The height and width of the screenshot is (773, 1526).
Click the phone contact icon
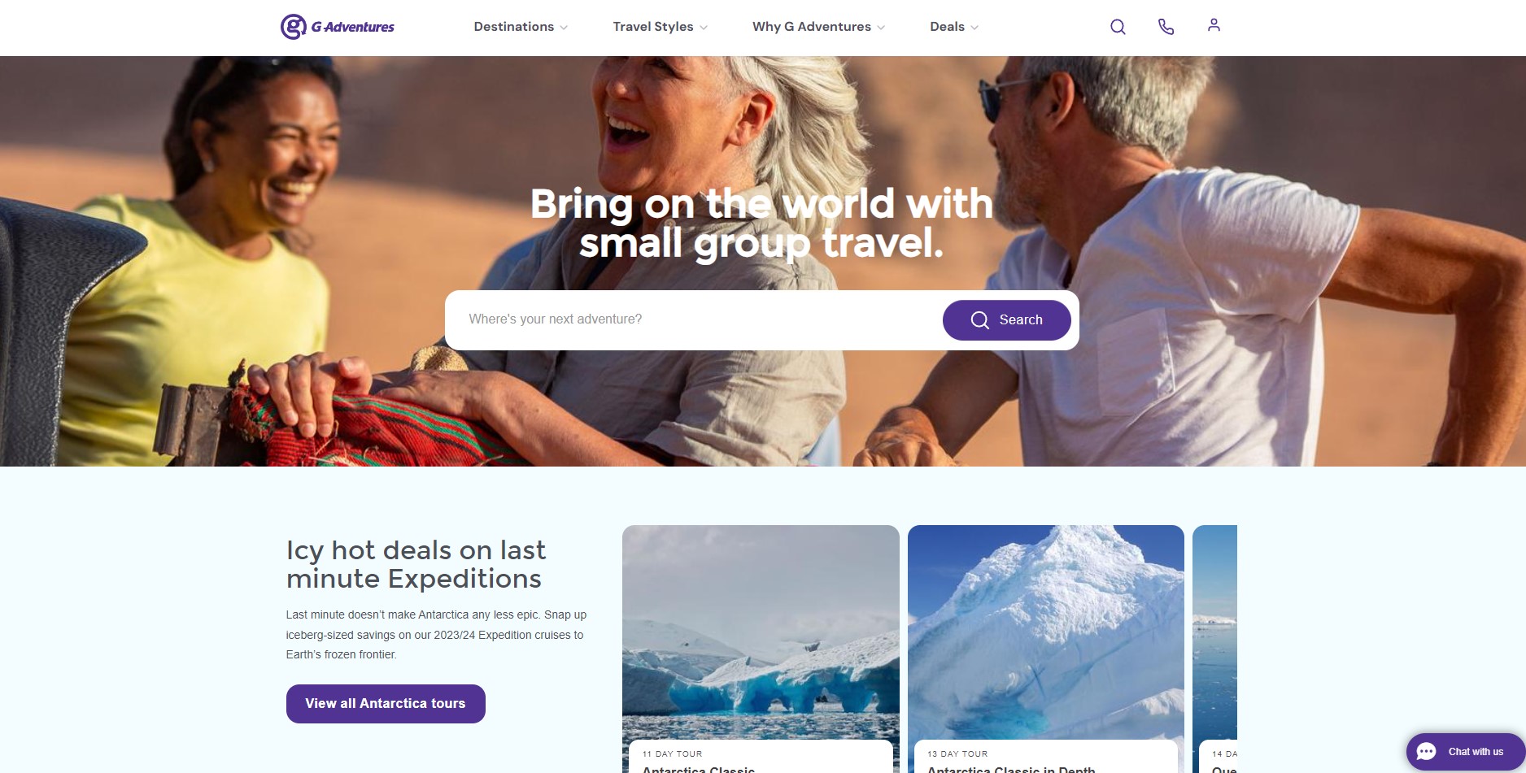[1166, 27]
